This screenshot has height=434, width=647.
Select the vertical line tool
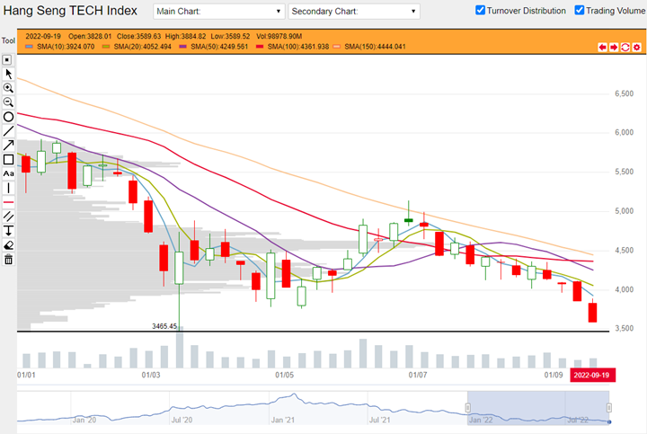pyautogui.click(x=8, y=188)
